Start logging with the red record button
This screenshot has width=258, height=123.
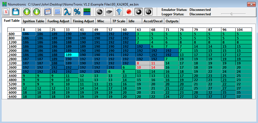(x=129, y=12)
